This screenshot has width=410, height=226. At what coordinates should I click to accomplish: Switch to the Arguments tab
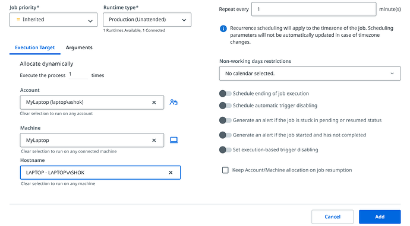(x=79, y=47)
